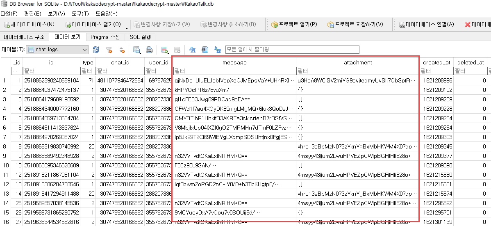Click the filter field under deleted_at column

470,71
